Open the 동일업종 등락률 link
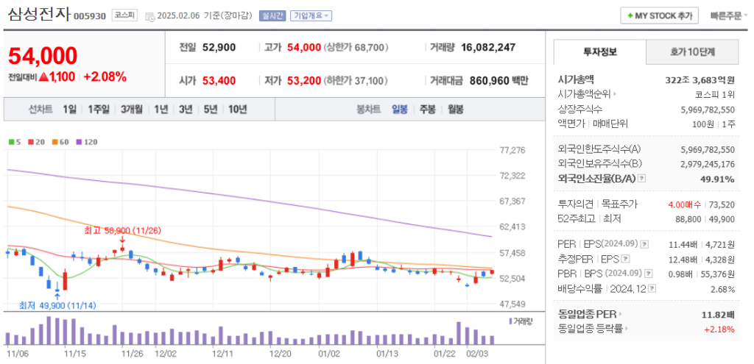Viewport: 754px width, 364px height. [590, 329]
